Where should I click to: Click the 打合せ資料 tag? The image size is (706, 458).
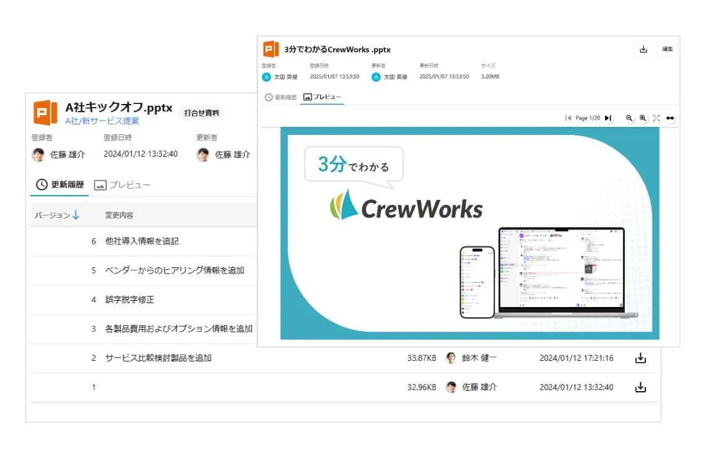(x=201, y=113)
